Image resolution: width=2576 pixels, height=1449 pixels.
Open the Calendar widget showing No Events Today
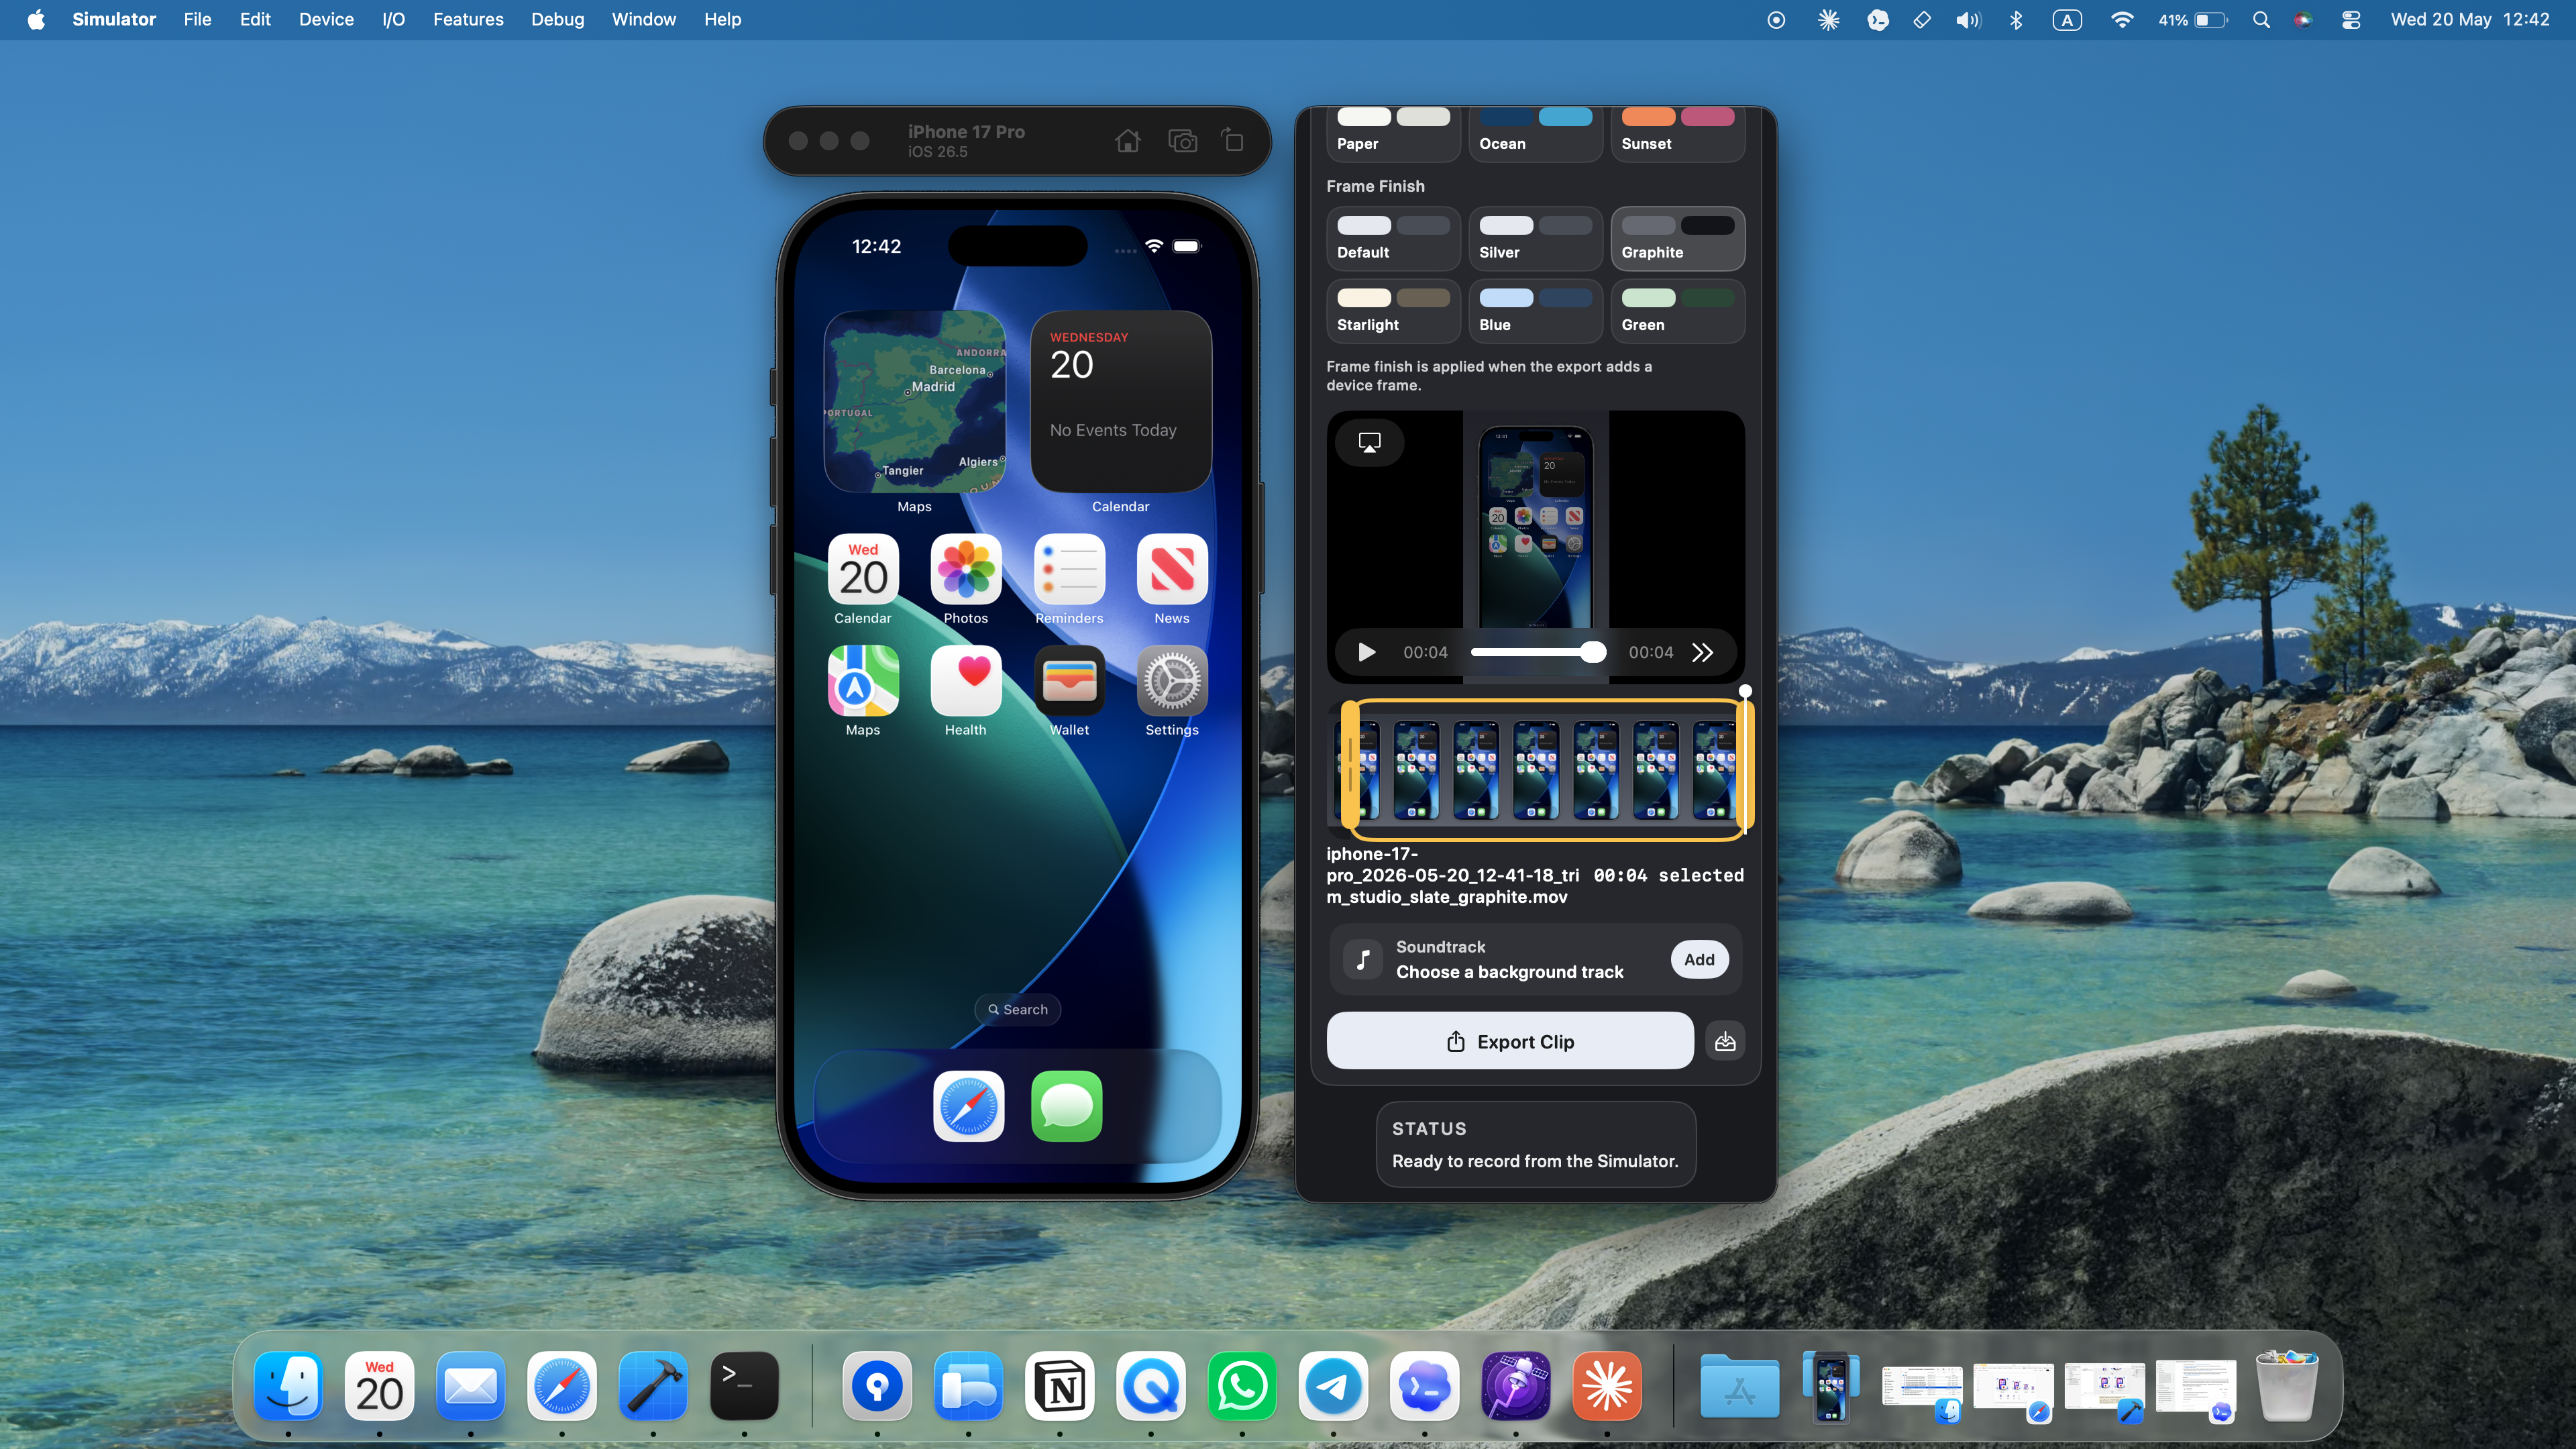pyautogui.click(x=1120, y=401)
